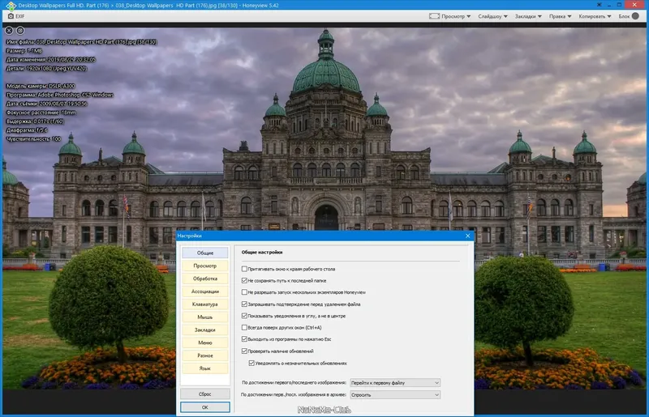Expand the 'Спросить' combo box
The width and height of the screenshot is (649, 417).
(395, 394)
